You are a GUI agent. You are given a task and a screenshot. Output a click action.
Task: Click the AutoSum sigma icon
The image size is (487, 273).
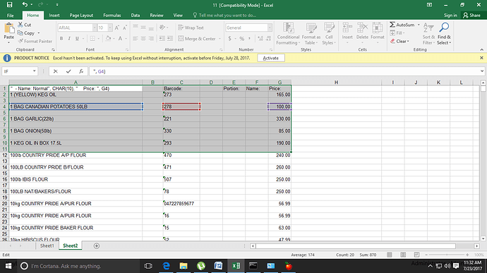[392, 25]
